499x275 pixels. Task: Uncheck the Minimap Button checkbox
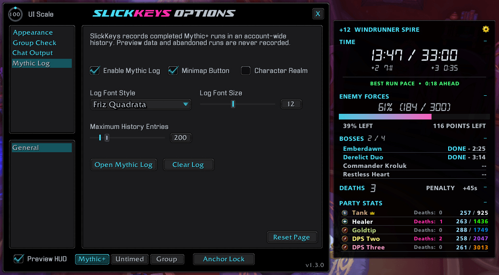coord(173,71)
